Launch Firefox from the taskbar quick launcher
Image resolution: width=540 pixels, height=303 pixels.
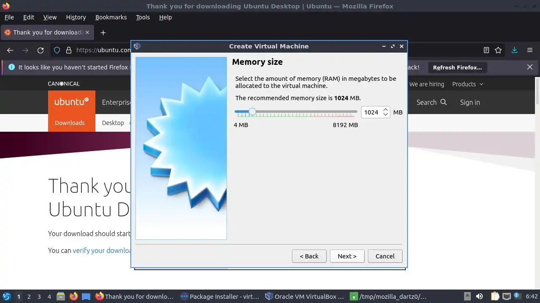73,297
